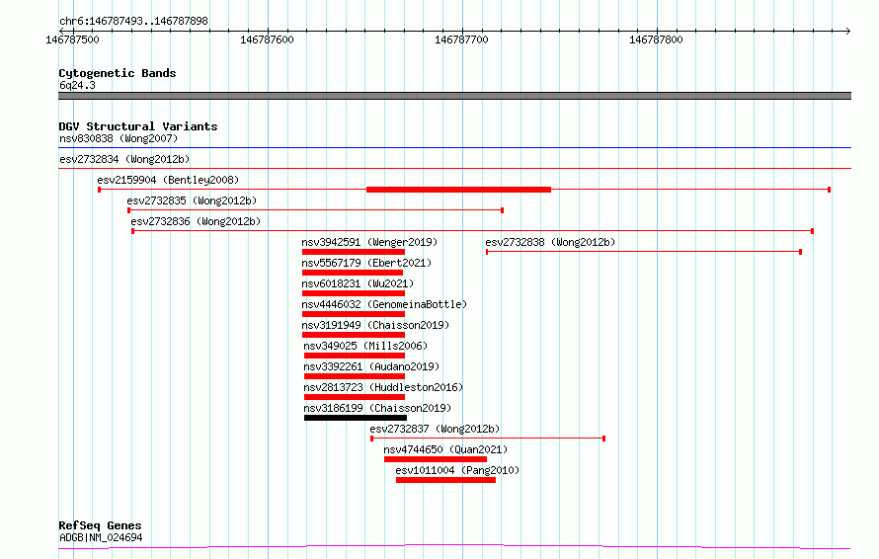Open nsv5567179 (Ebert2021) variant label

click(366, 263)
